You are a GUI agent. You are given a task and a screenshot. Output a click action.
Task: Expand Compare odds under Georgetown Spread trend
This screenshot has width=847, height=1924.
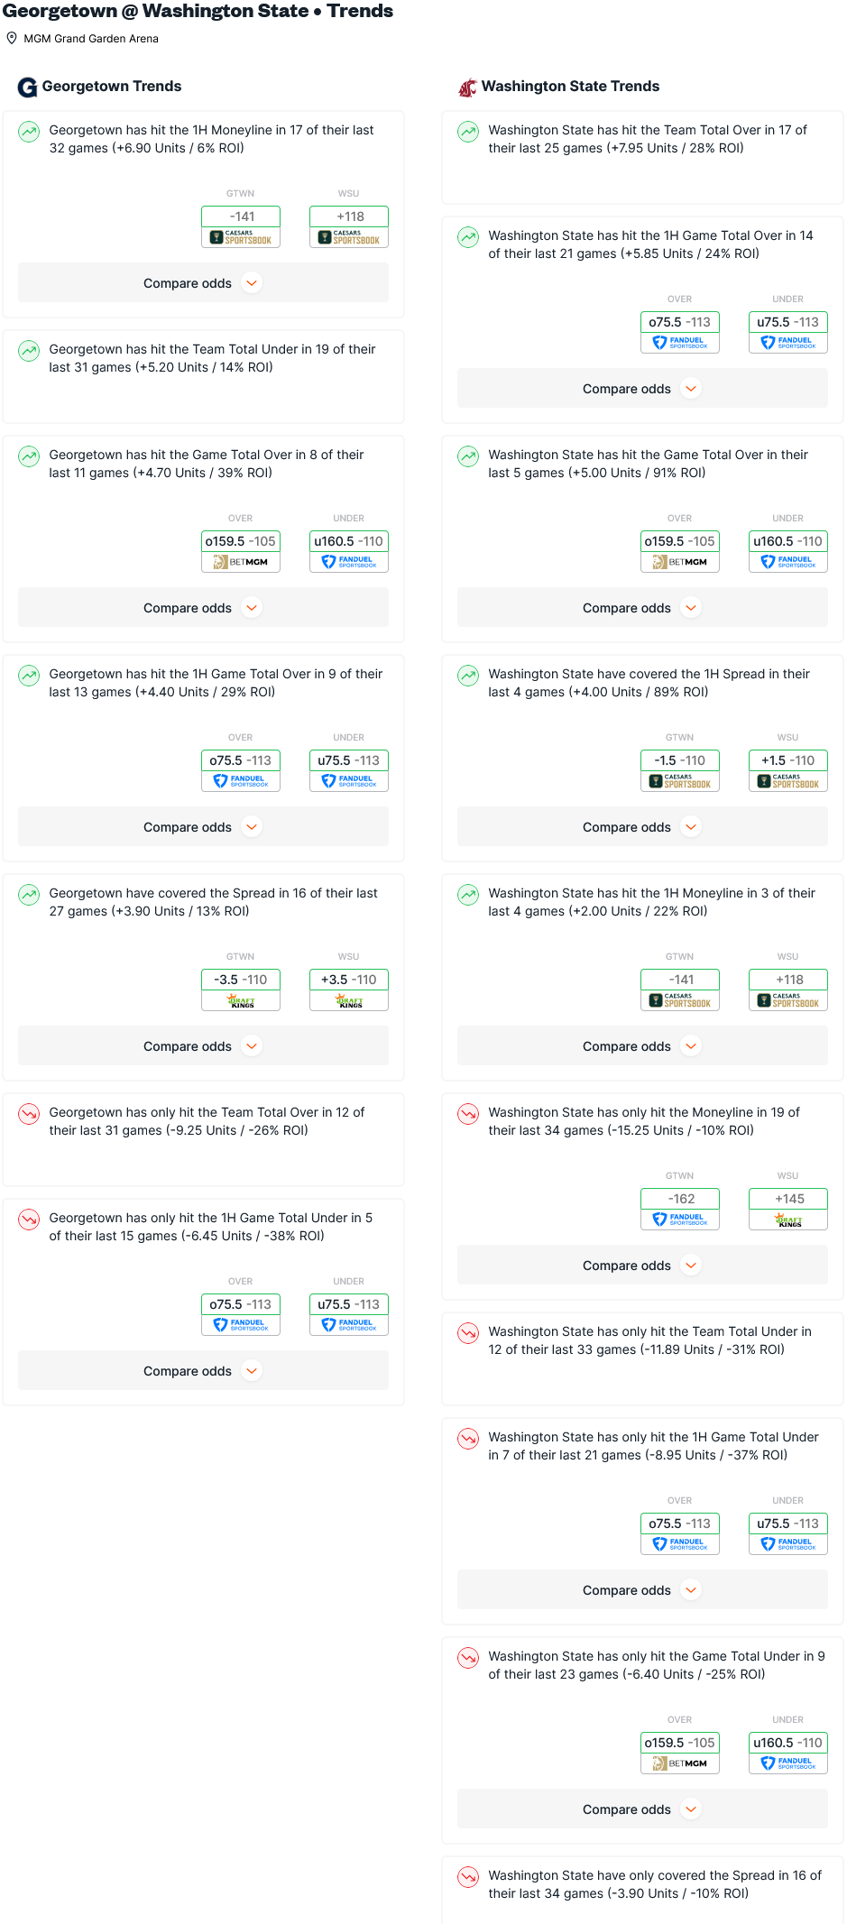click(x=203, y=1045)
